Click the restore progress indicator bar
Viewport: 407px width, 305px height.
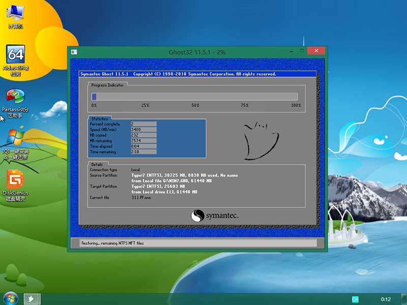pos(194,97)
